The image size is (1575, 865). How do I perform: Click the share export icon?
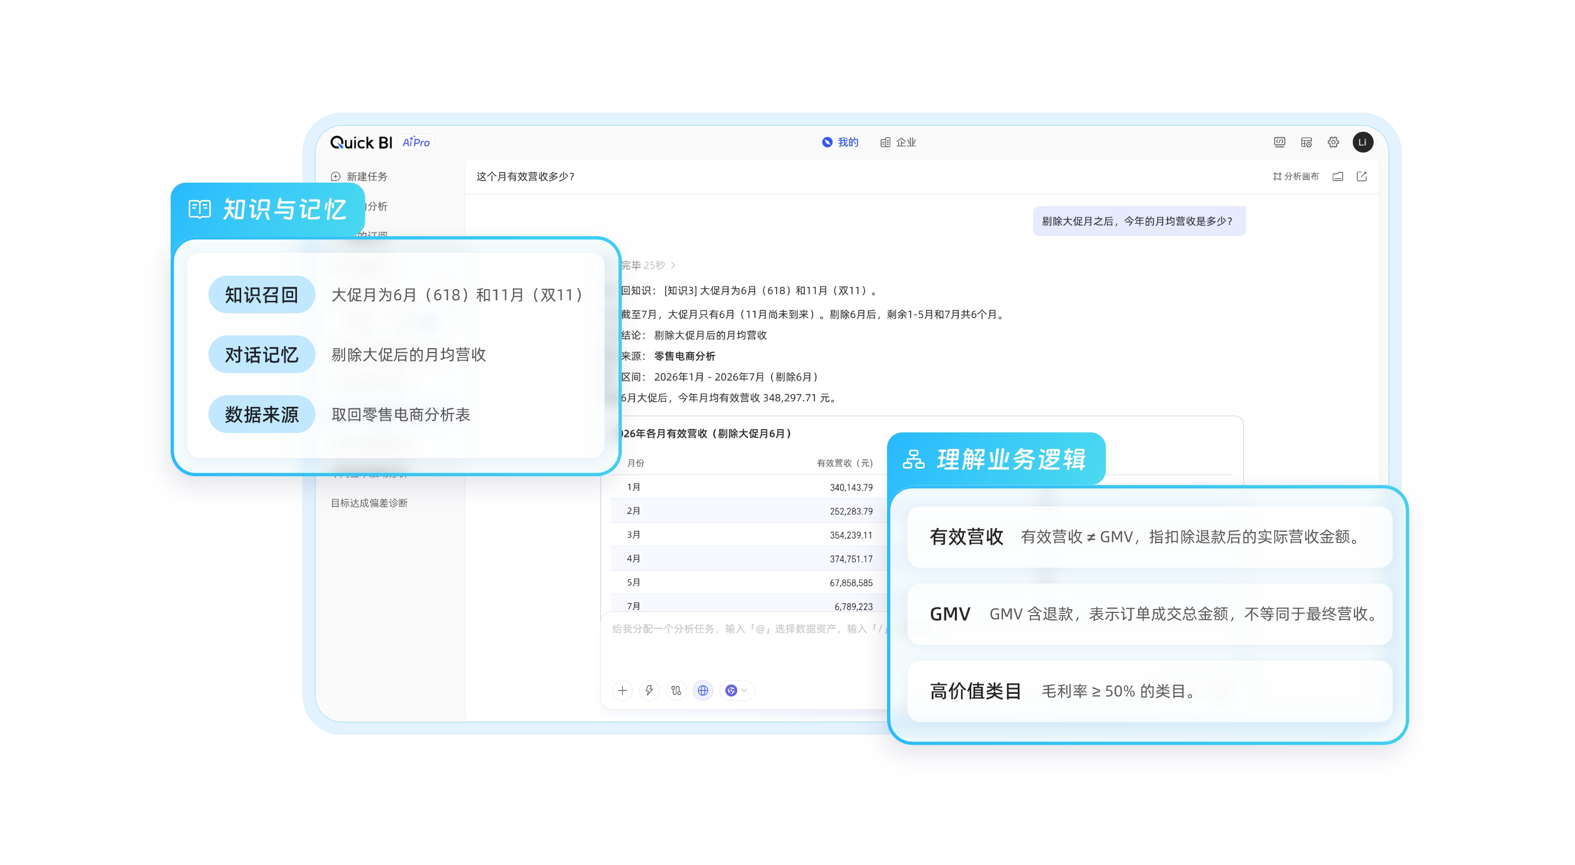[x=1362, y=177]
